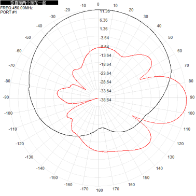This screenshot has height=196, width=196.
Task: Click the -18.64 radial scale value
Action: [x=105, y=64]
